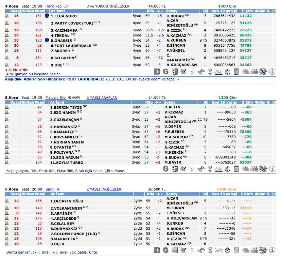Open the stopwatch icon under race 4
The image size is (281, 259).
point(228,71)
